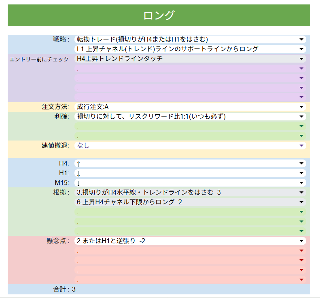320x298 pixels.
Task: Click the purple arrow on the 建値撤退 row
Action: tap(301, 145)
